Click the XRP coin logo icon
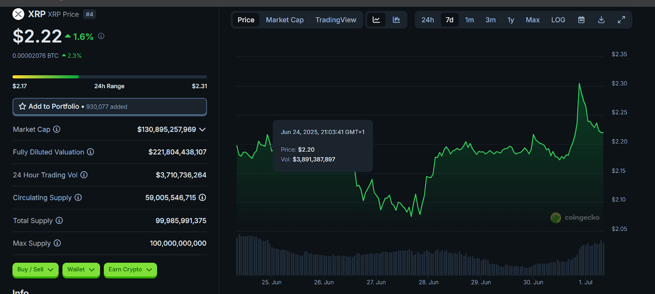This screenshot has width=655, height=294. coord(18,14)
